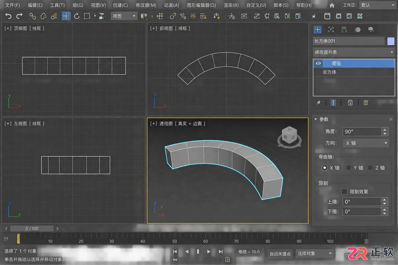398x265 pixels.
Task: Click the Pin Stack pin icon
Action: coord(318,103)
